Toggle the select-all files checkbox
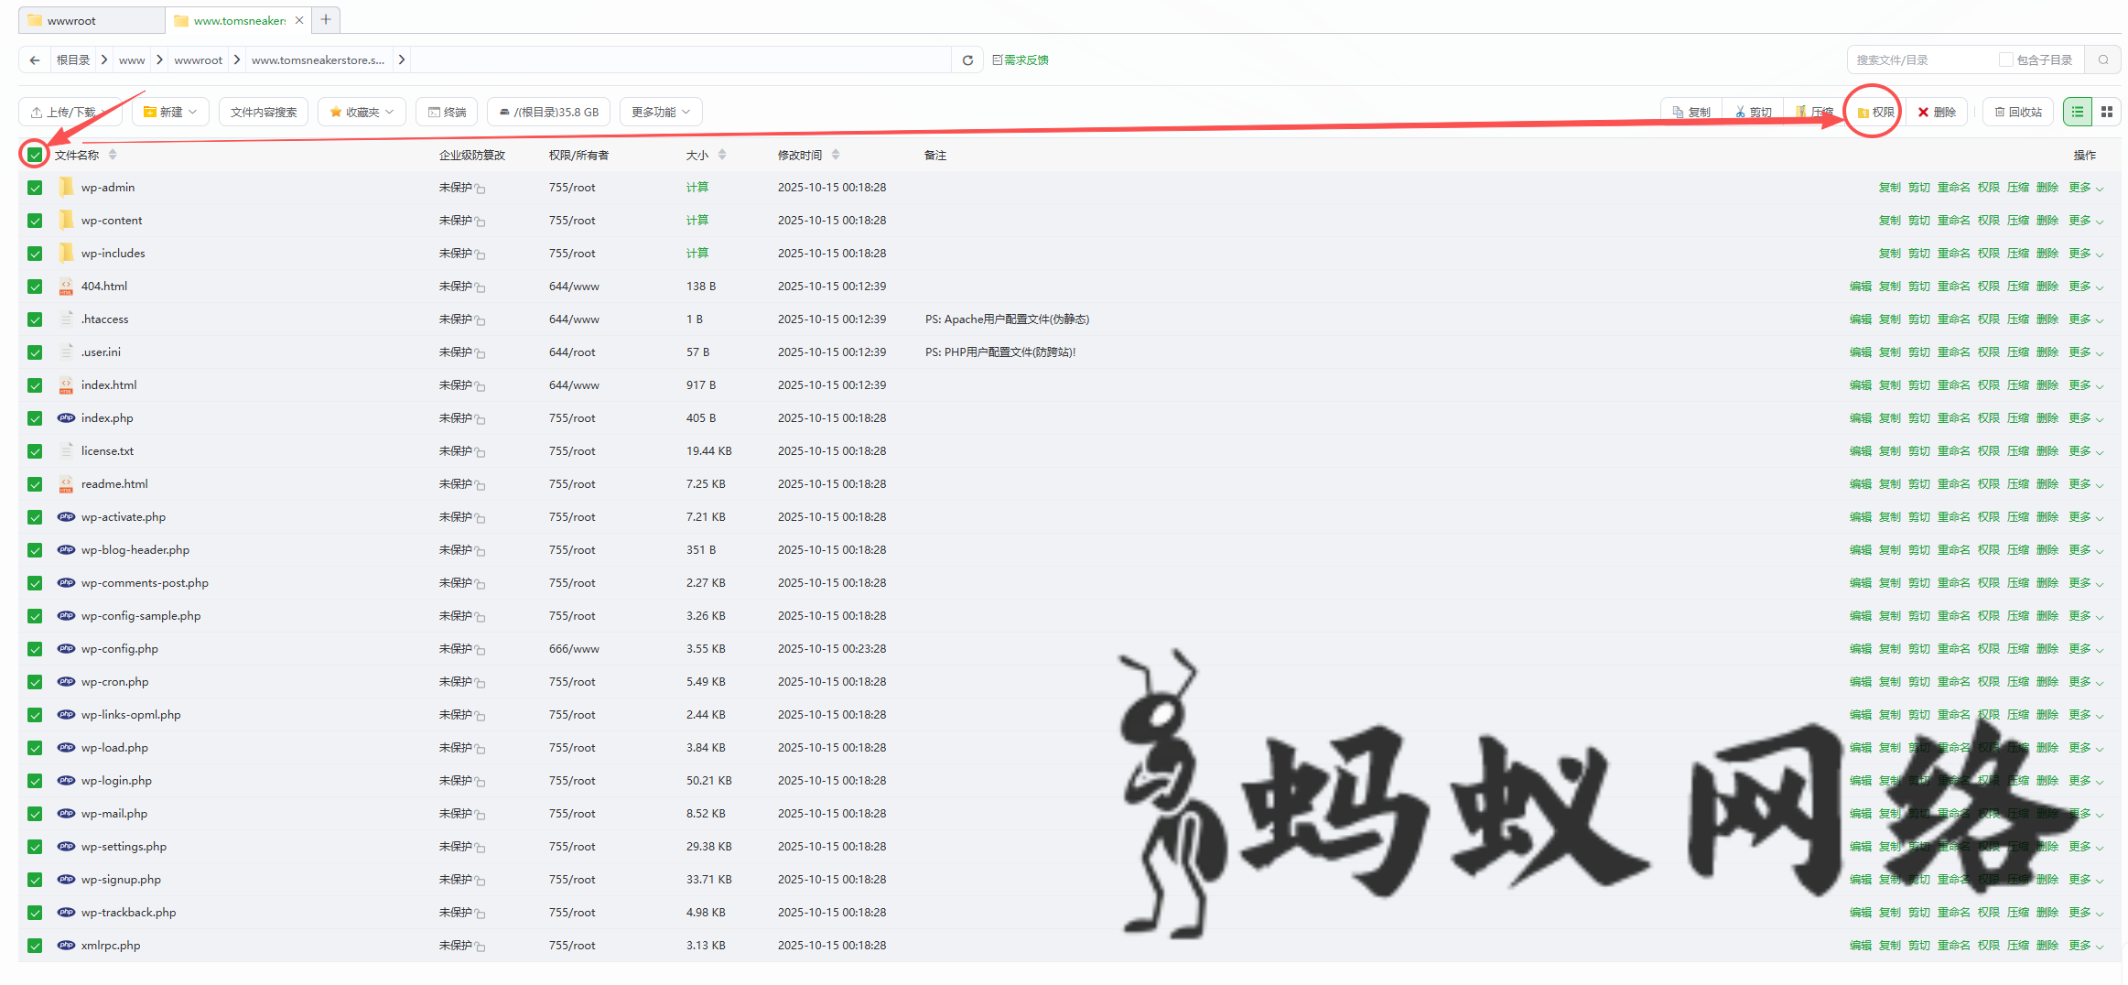2128x985 pixels. click(x=35, y=155)
